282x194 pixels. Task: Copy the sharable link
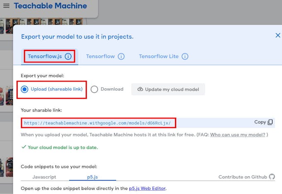coord(263,122)
